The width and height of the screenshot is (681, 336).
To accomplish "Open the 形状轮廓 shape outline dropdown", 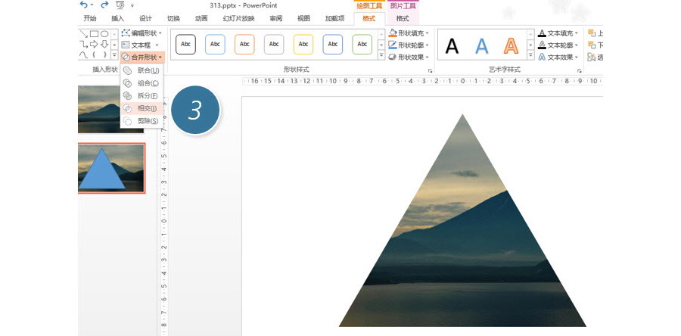I will tap(409, 45).
